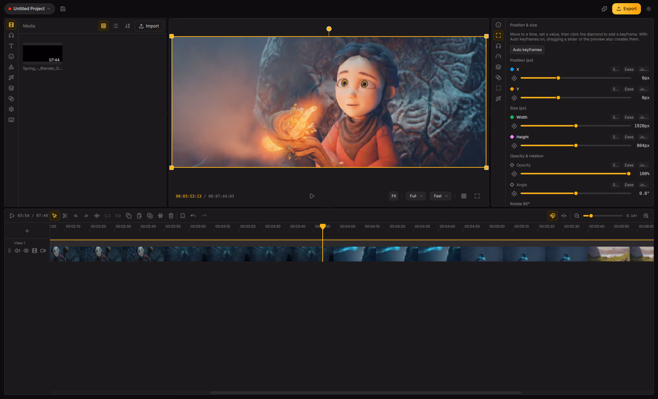Open the shapes panel in the left sidebar
This screenshot has height=399, width=658.
click(11, 67)
